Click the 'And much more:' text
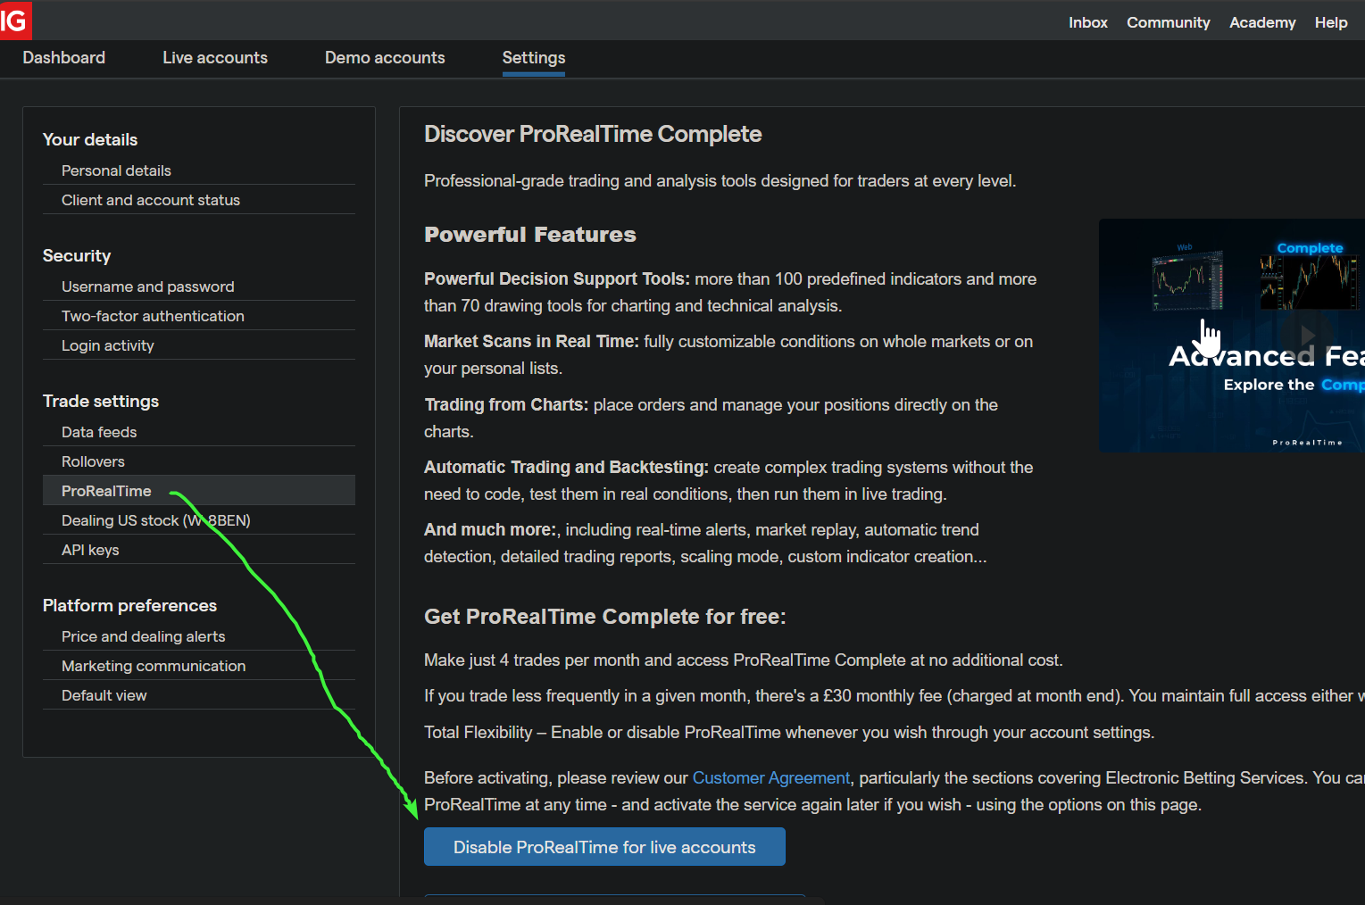The width and height of the screenshot is (1365, 905). pyautogui.click(x=491, y=530)
